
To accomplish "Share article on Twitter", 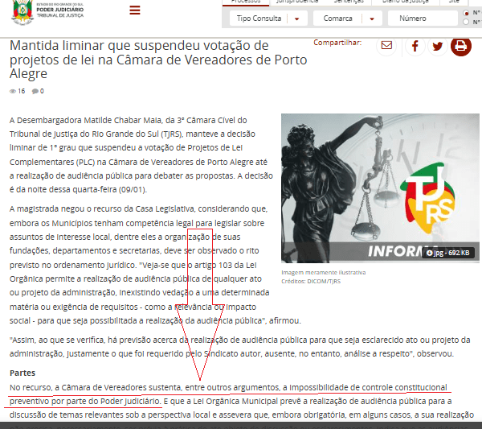I will click(x=438, y=46).
